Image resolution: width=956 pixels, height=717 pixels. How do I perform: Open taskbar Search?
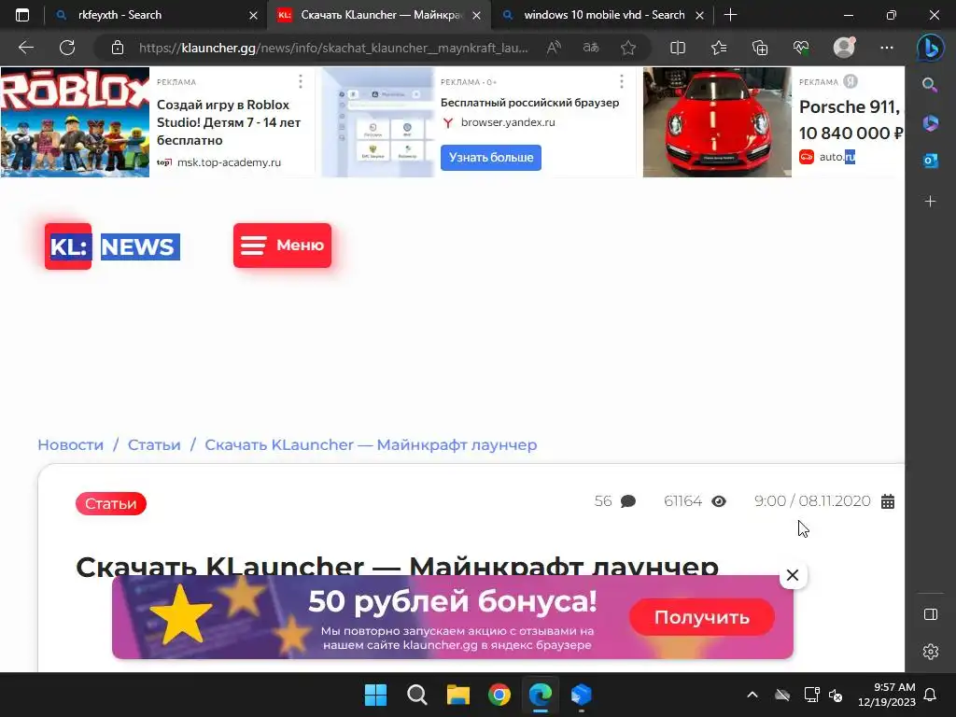pyautogui.click(x=417, y=695)
